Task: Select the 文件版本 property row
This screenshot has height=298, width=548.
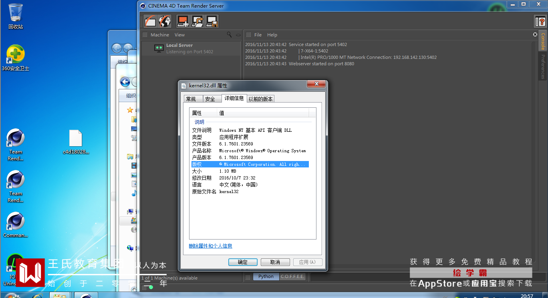Action: 250,144
